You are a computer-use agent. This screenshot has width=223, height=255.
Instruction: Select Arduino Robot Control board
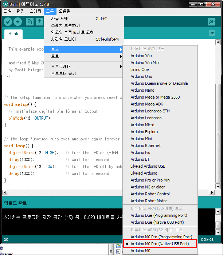[160, 194]
